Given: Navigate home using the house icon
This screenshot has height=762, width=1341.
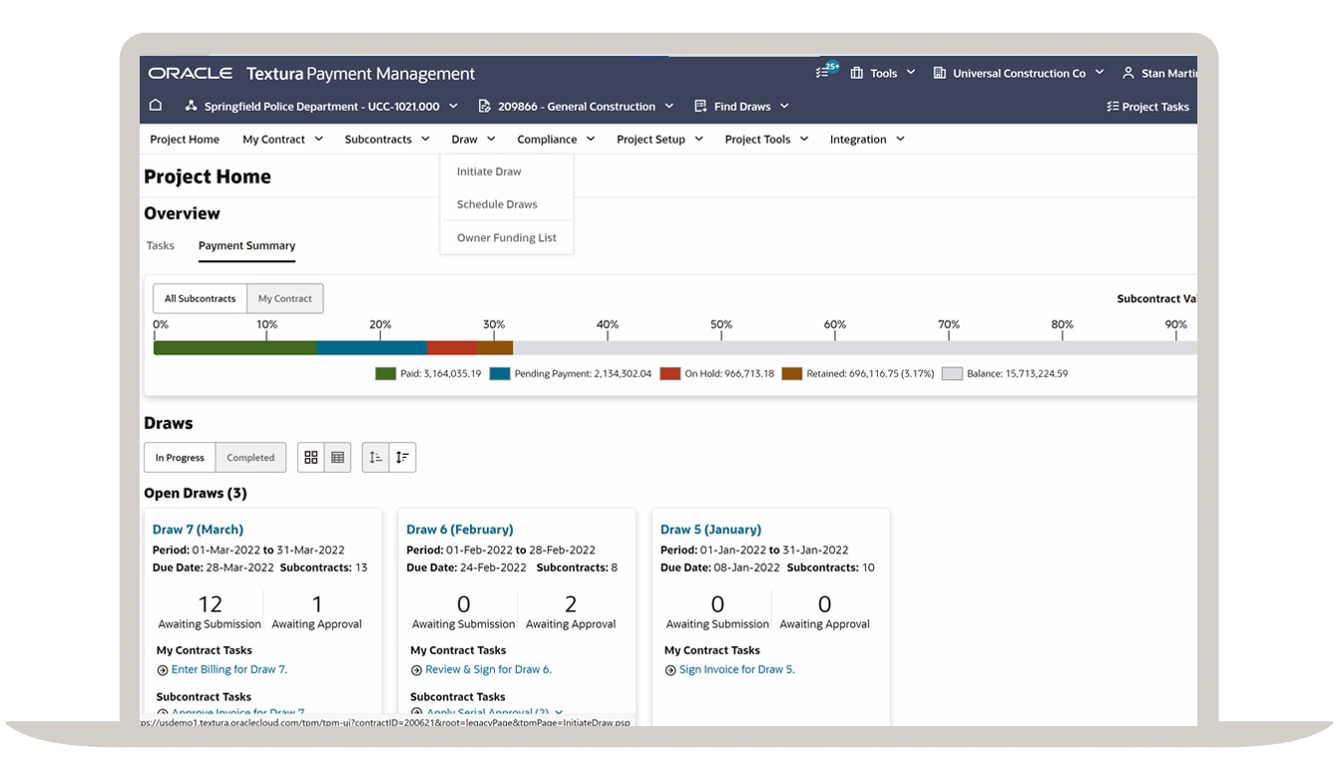Looking at the screenshot, I should [155, 104].
